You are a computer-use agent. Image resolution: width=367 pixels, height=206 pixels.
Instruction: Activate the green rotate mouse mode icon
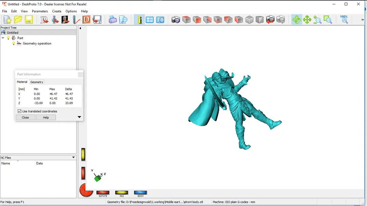(297, 20)
